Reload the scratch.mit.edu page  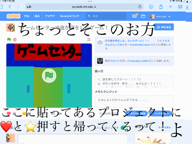140,7
